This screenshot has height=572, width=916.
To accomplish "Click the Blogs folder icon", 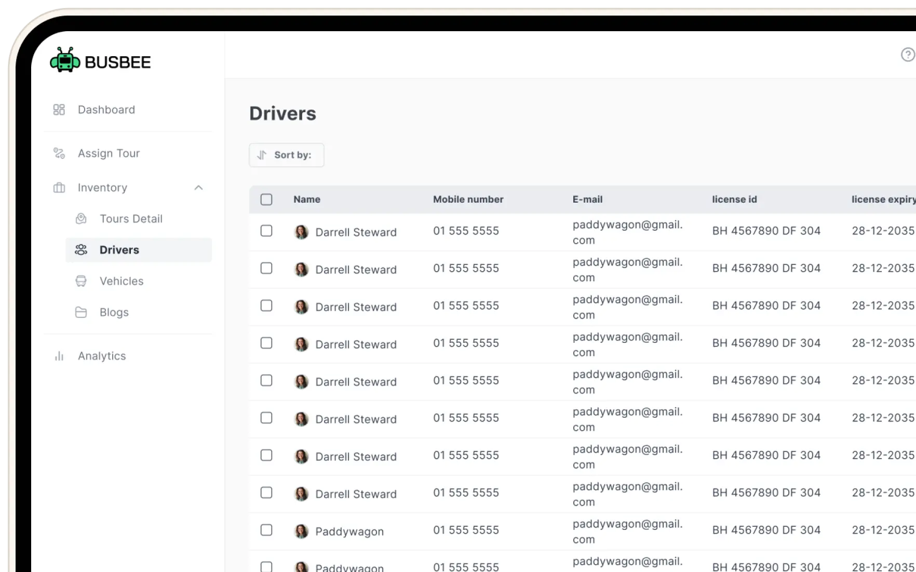I will (81, 312).
